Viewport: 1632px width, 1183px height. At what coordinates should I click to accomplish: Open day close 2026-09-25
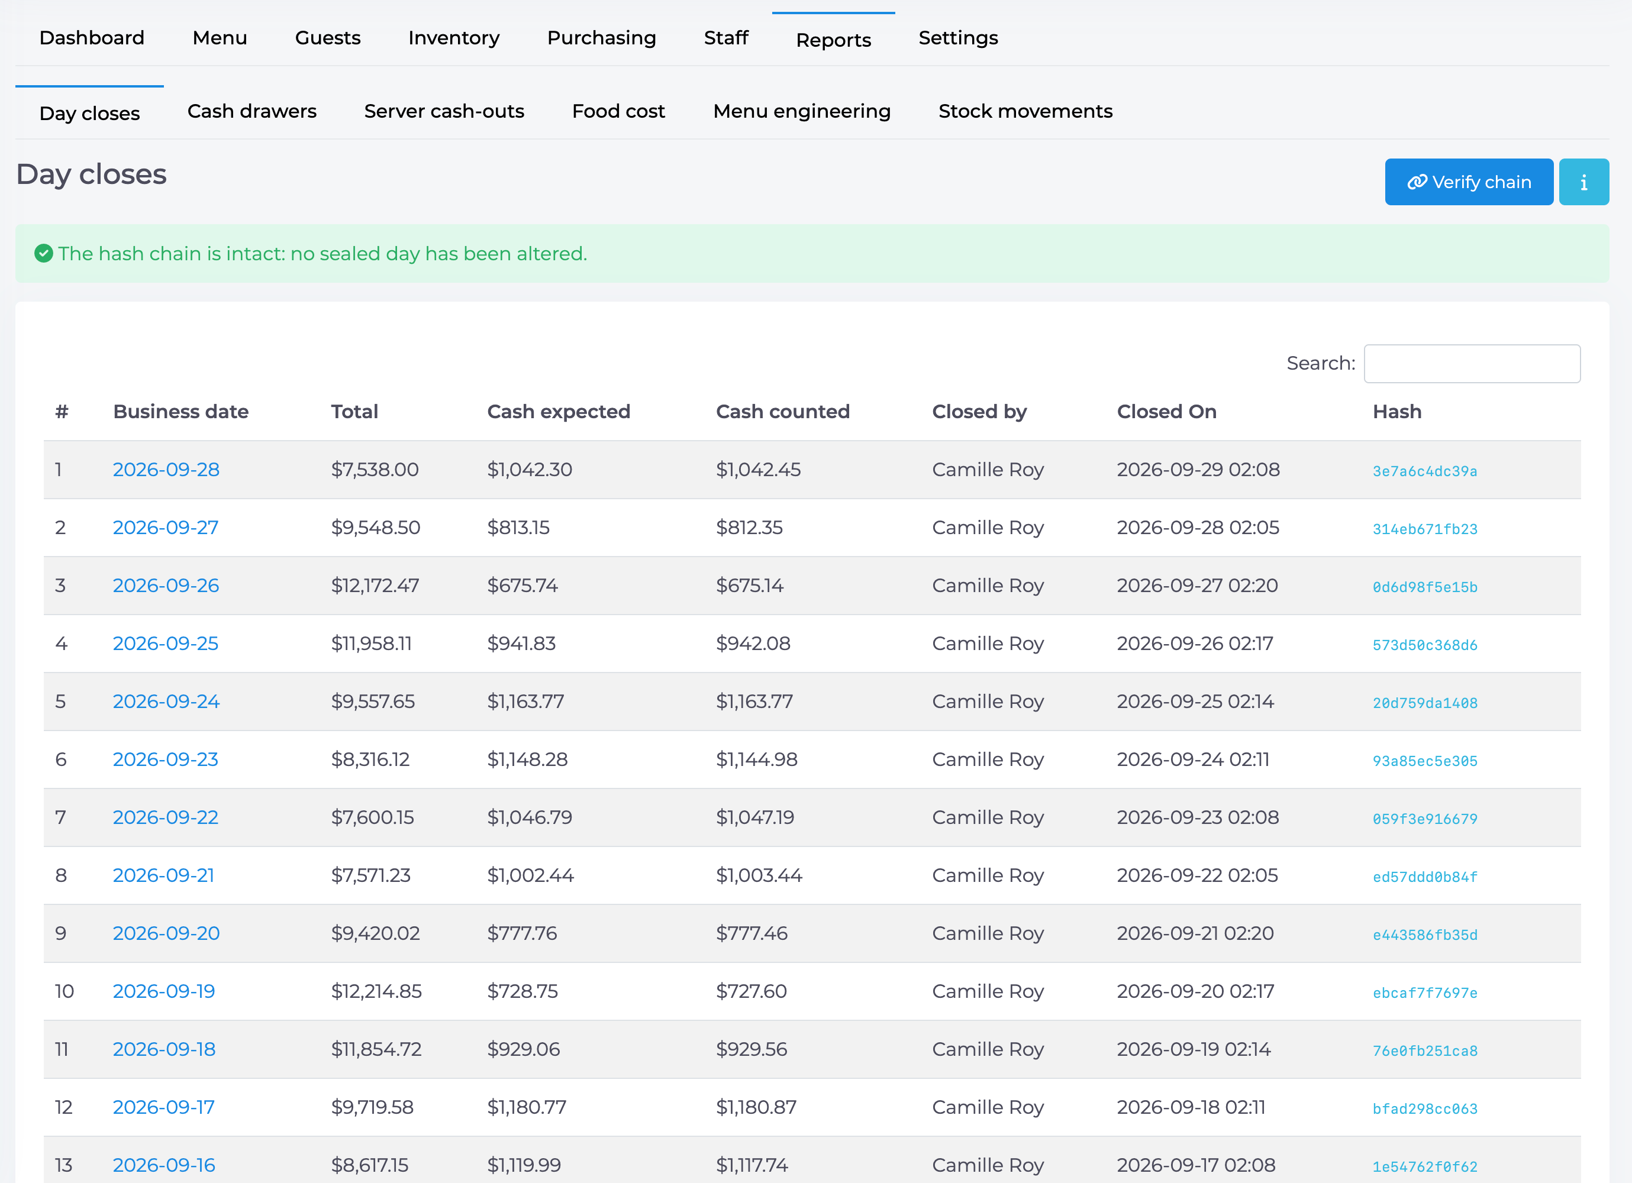tap(166, 644)
